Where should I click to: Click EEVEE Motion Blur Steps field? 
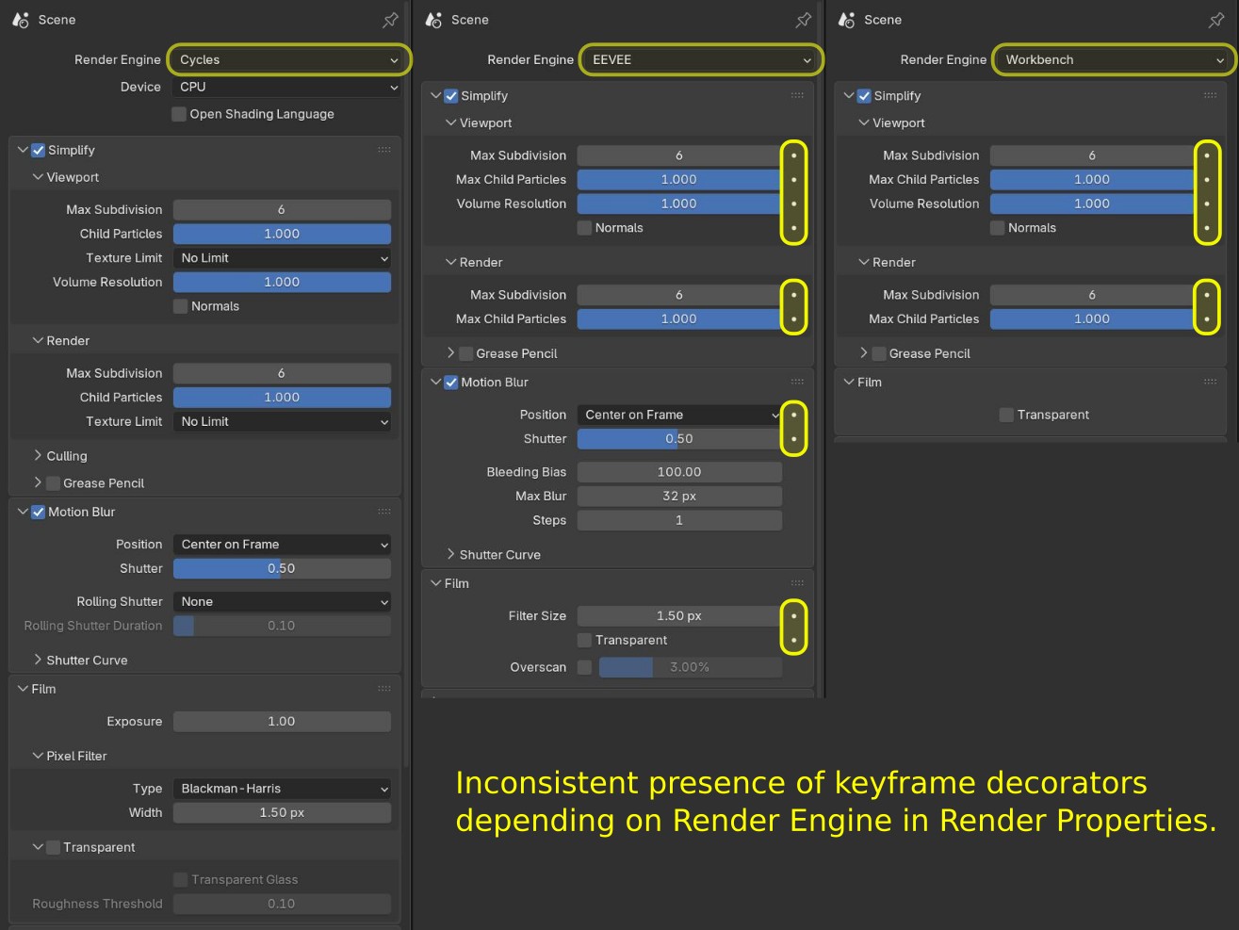click(679, 521)
